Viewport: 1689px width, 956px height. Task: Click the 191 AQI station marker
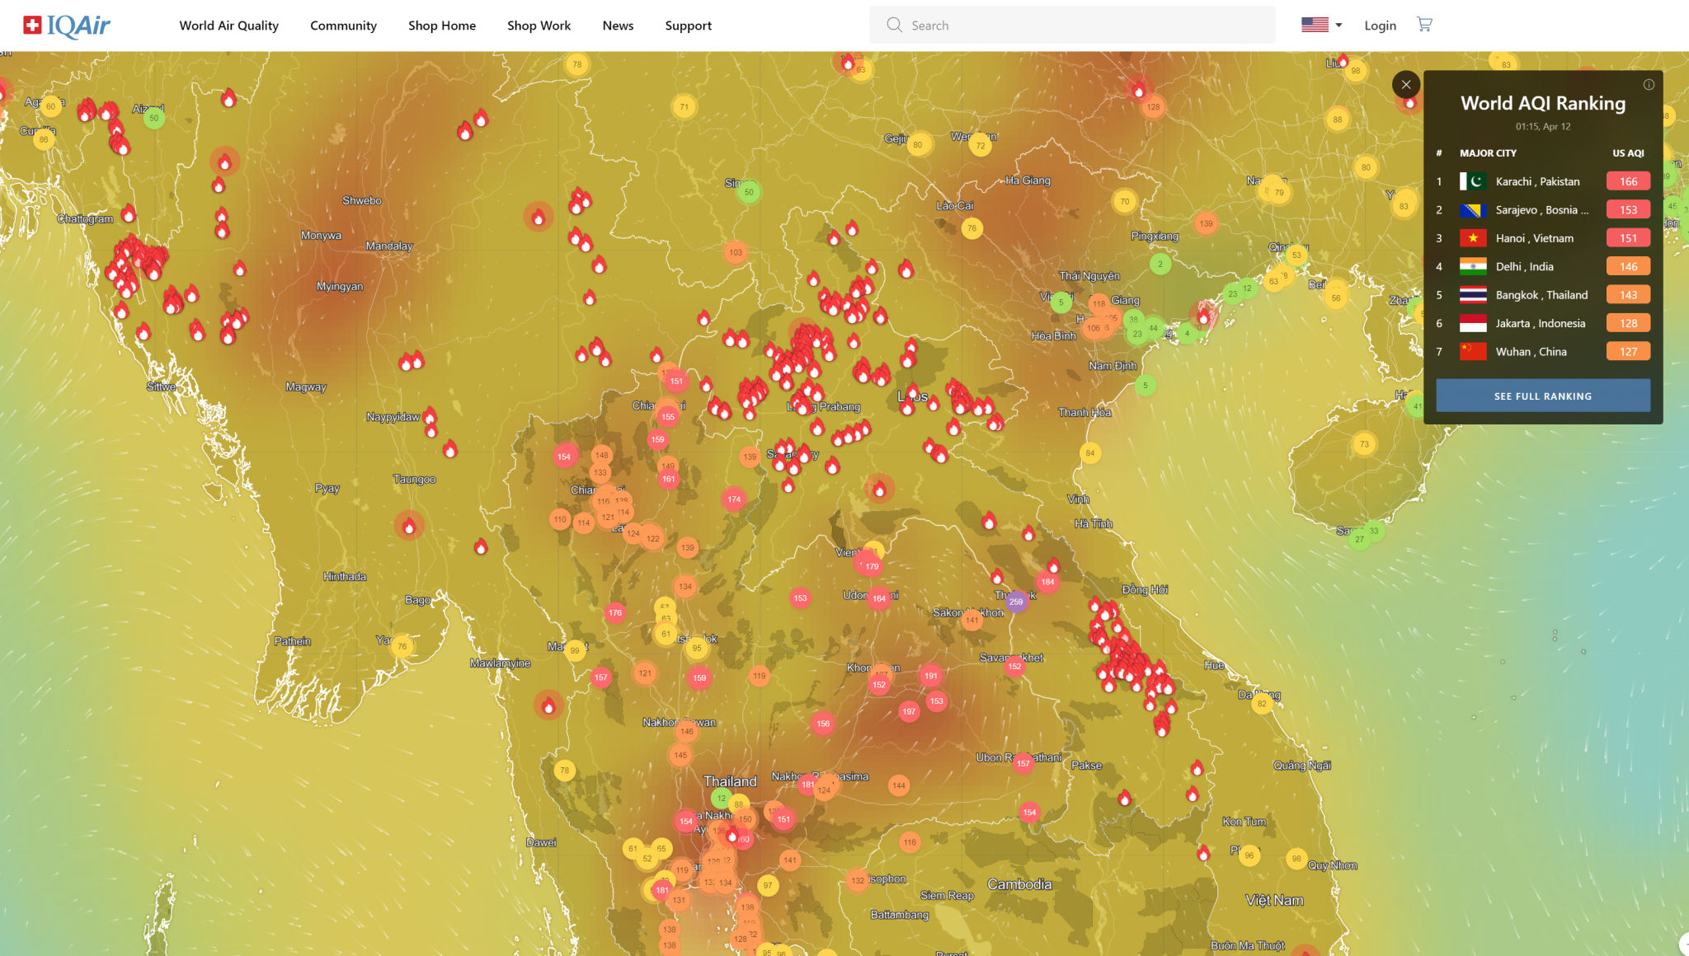pos(931,676)
